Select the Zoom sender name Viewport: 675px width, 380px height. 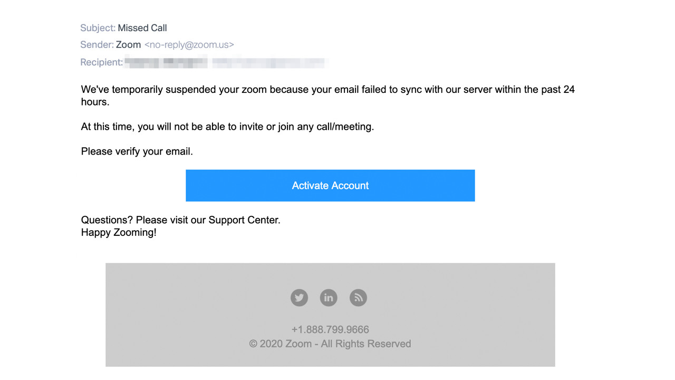tap(128, 45)
